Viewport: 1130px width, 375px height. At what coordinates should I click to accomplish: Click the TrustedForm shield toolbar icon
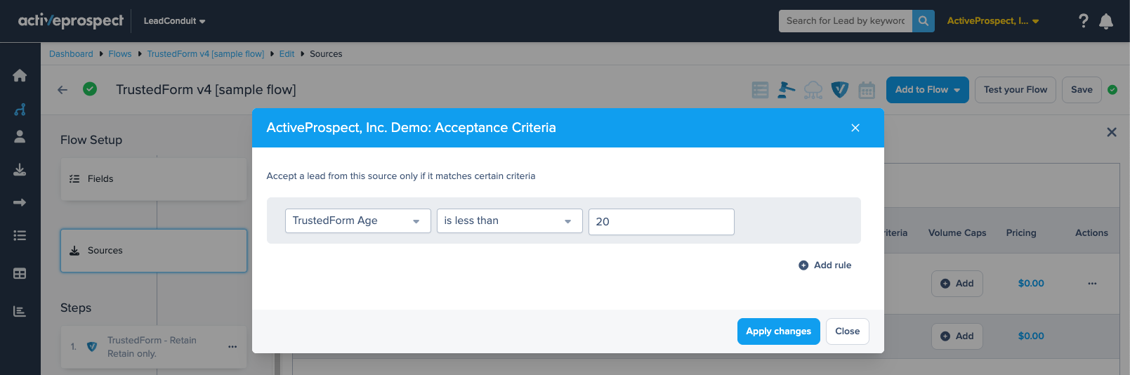coord(840,90)
